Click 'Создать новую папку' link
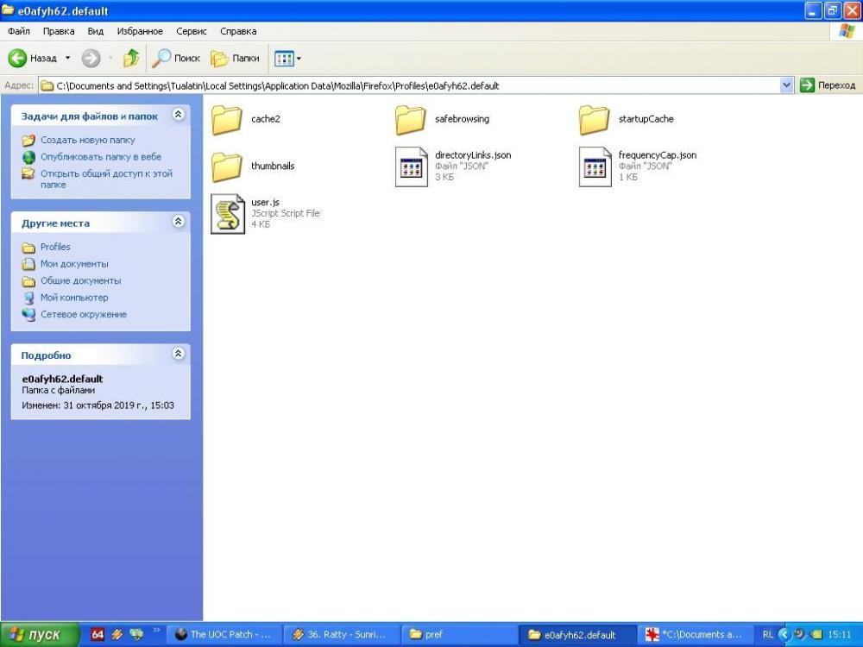863x647 pixels. [87, 140]
